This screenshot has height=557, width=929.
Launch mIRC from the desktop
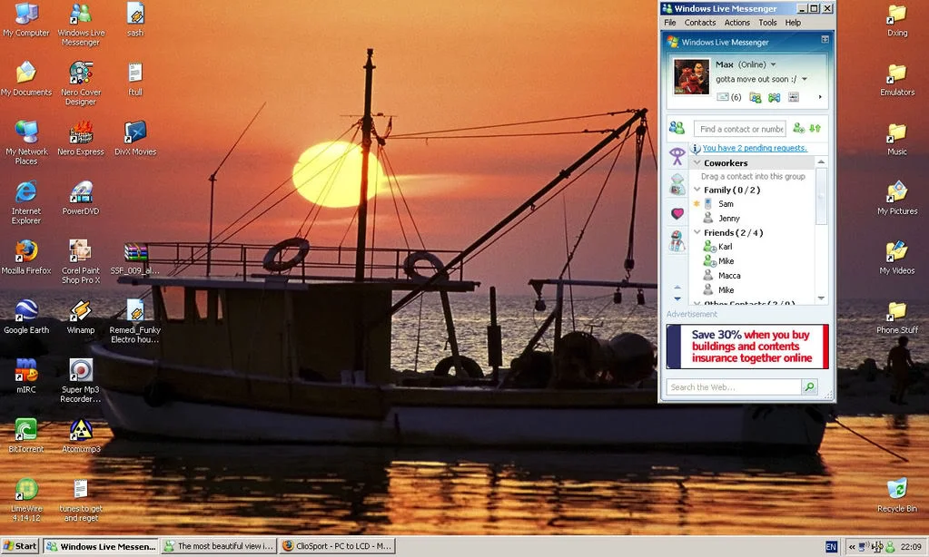(26, 376)
